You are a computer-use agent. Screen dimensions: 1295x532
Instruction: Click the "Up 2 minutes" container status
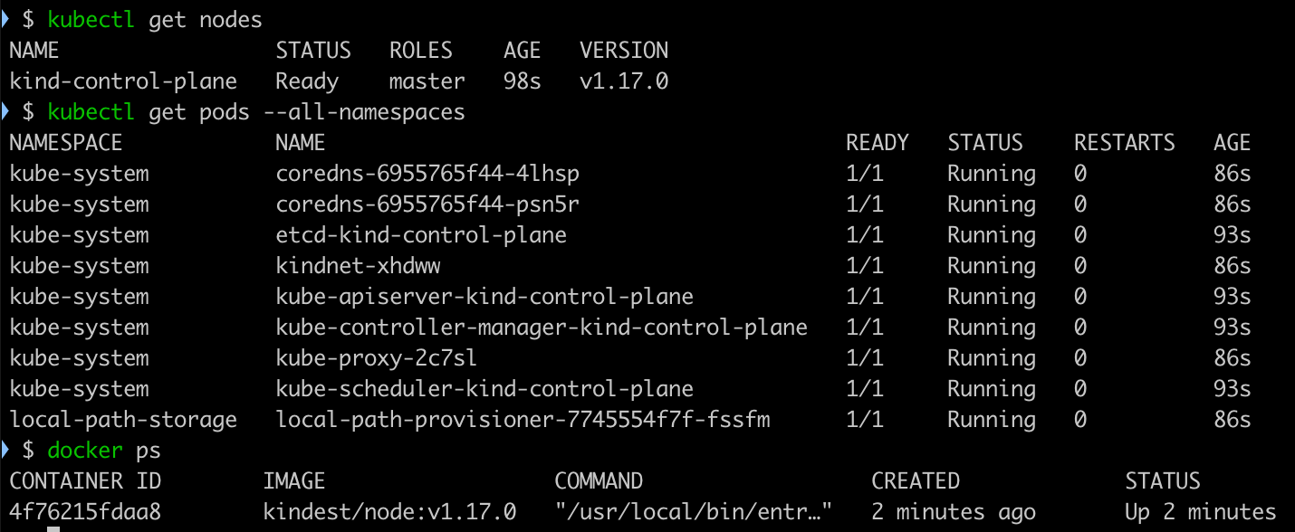pos(1200,512)
